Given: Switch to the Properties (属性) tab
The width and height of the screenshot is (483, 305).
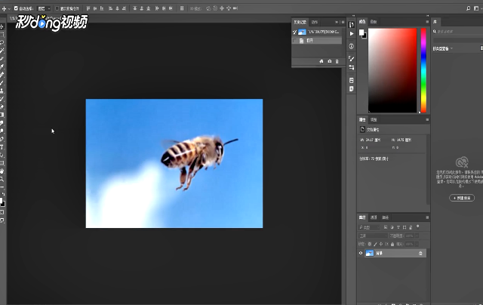Looking at the screenshot, I should click(x=362, y=119).
